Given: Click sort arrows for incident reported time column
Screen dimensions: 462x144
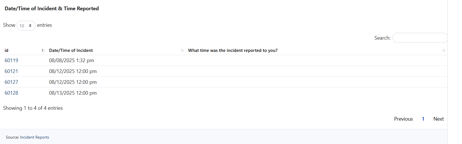Looking at the screenshot, I should pyautogui.click(x=444, y=50).
